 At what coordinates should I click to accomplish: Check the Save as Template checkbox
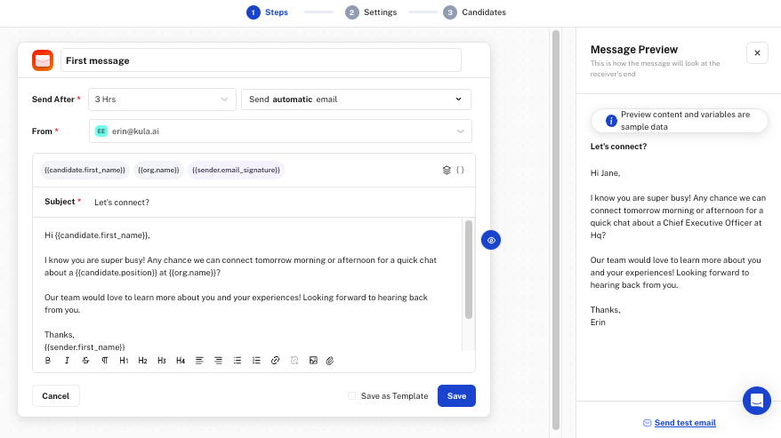tap(352, 396)
